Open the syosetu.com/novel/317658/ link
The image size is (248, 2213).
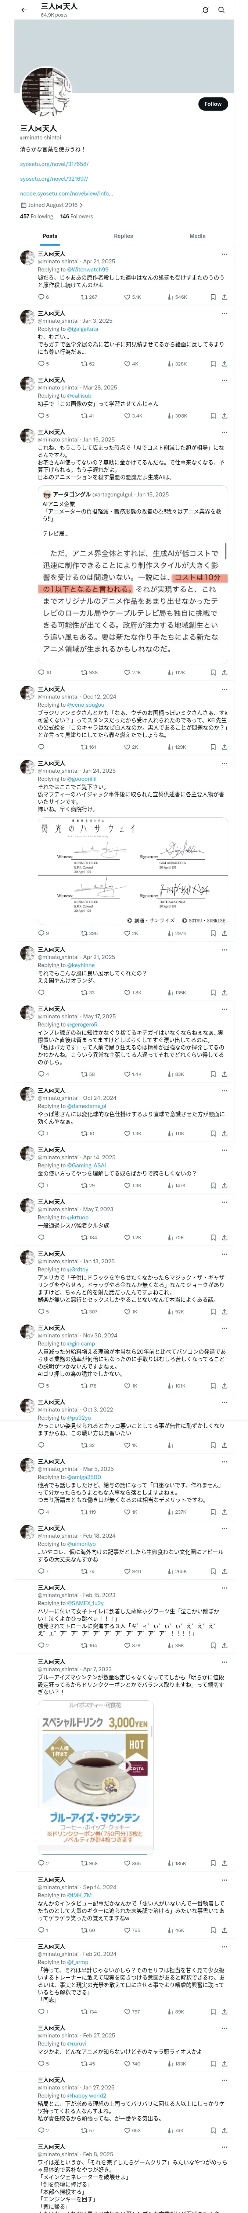[54, 164]
